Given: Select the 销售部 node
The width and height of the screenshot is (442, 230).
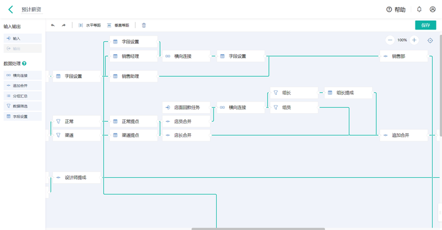Looking at the screenshot, I should (x=404, y=56).
